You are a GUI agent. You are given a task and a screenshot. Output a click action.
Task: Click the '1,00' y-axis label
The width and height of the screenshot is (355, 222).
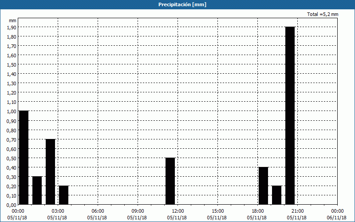pos(12,111)
